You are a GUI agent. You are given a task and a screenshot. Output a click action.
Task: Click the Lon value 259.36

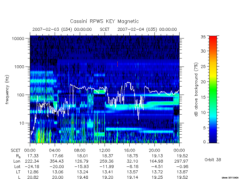[106, 161]
